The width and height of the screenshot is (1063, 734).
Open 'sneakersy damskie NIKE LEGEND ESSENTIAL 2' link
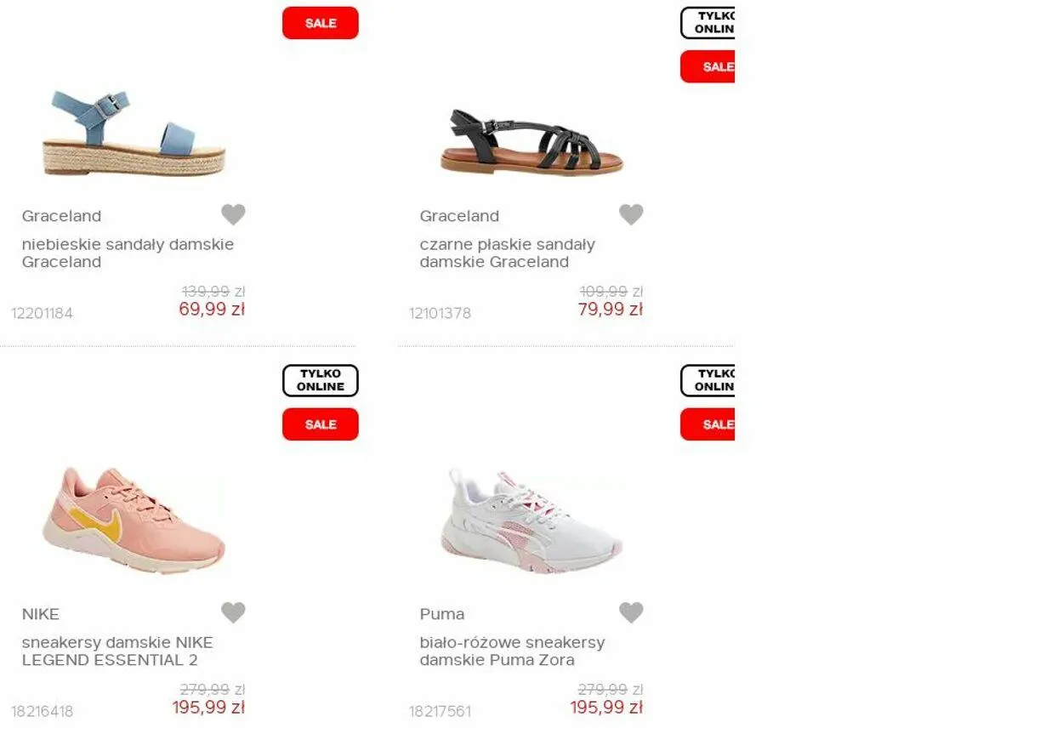(x=117, y=651)
